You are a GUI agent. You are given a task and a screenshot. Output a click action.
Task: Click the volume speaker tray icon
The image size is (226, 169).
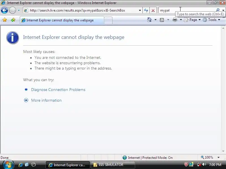[204, 164]
